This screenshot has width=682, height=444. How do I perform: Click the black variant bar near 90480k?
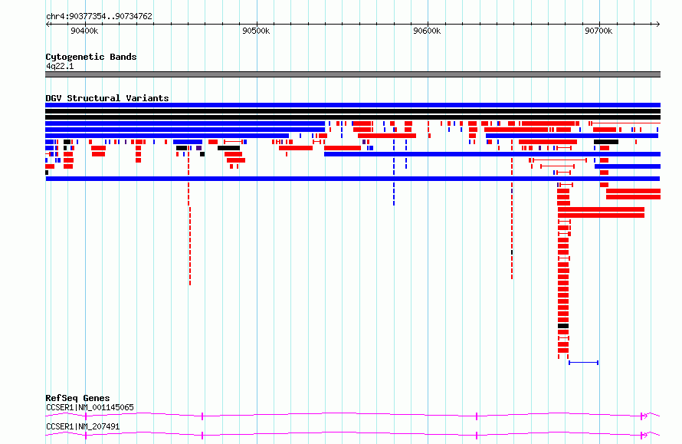tap(229, 148)
